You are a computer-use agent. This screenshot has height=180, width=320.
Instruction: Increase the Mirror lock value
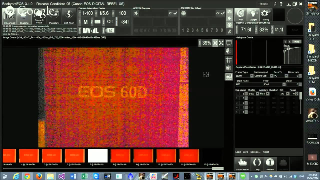pos(300,75)
